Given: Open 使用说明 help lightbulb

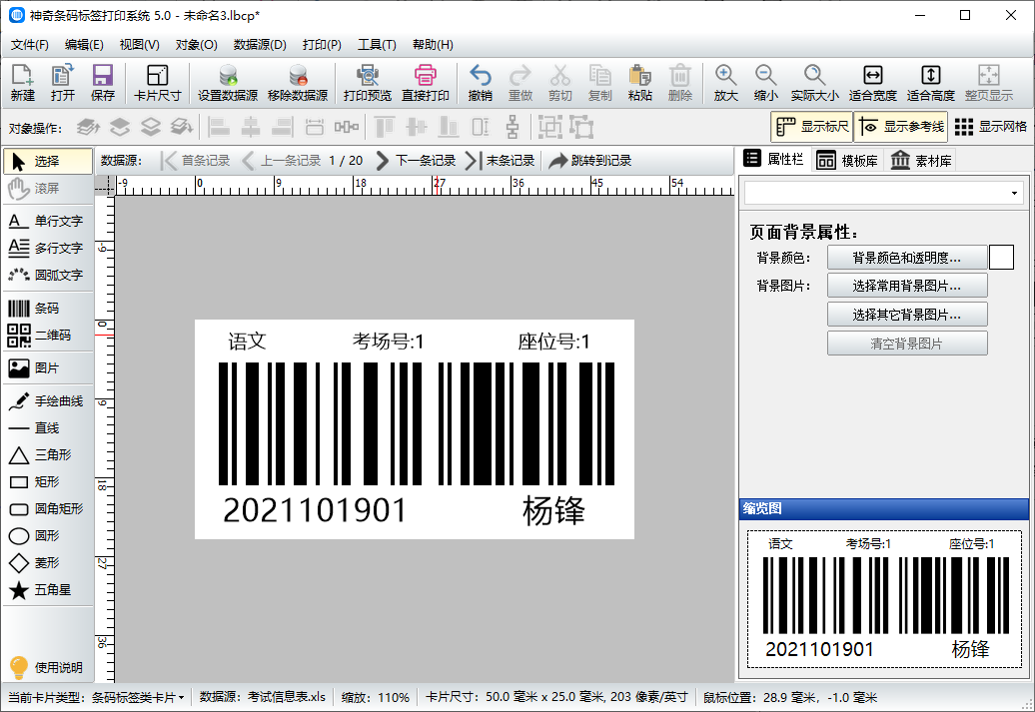Looking at the screenshot, I should click(x=46, y=667).
